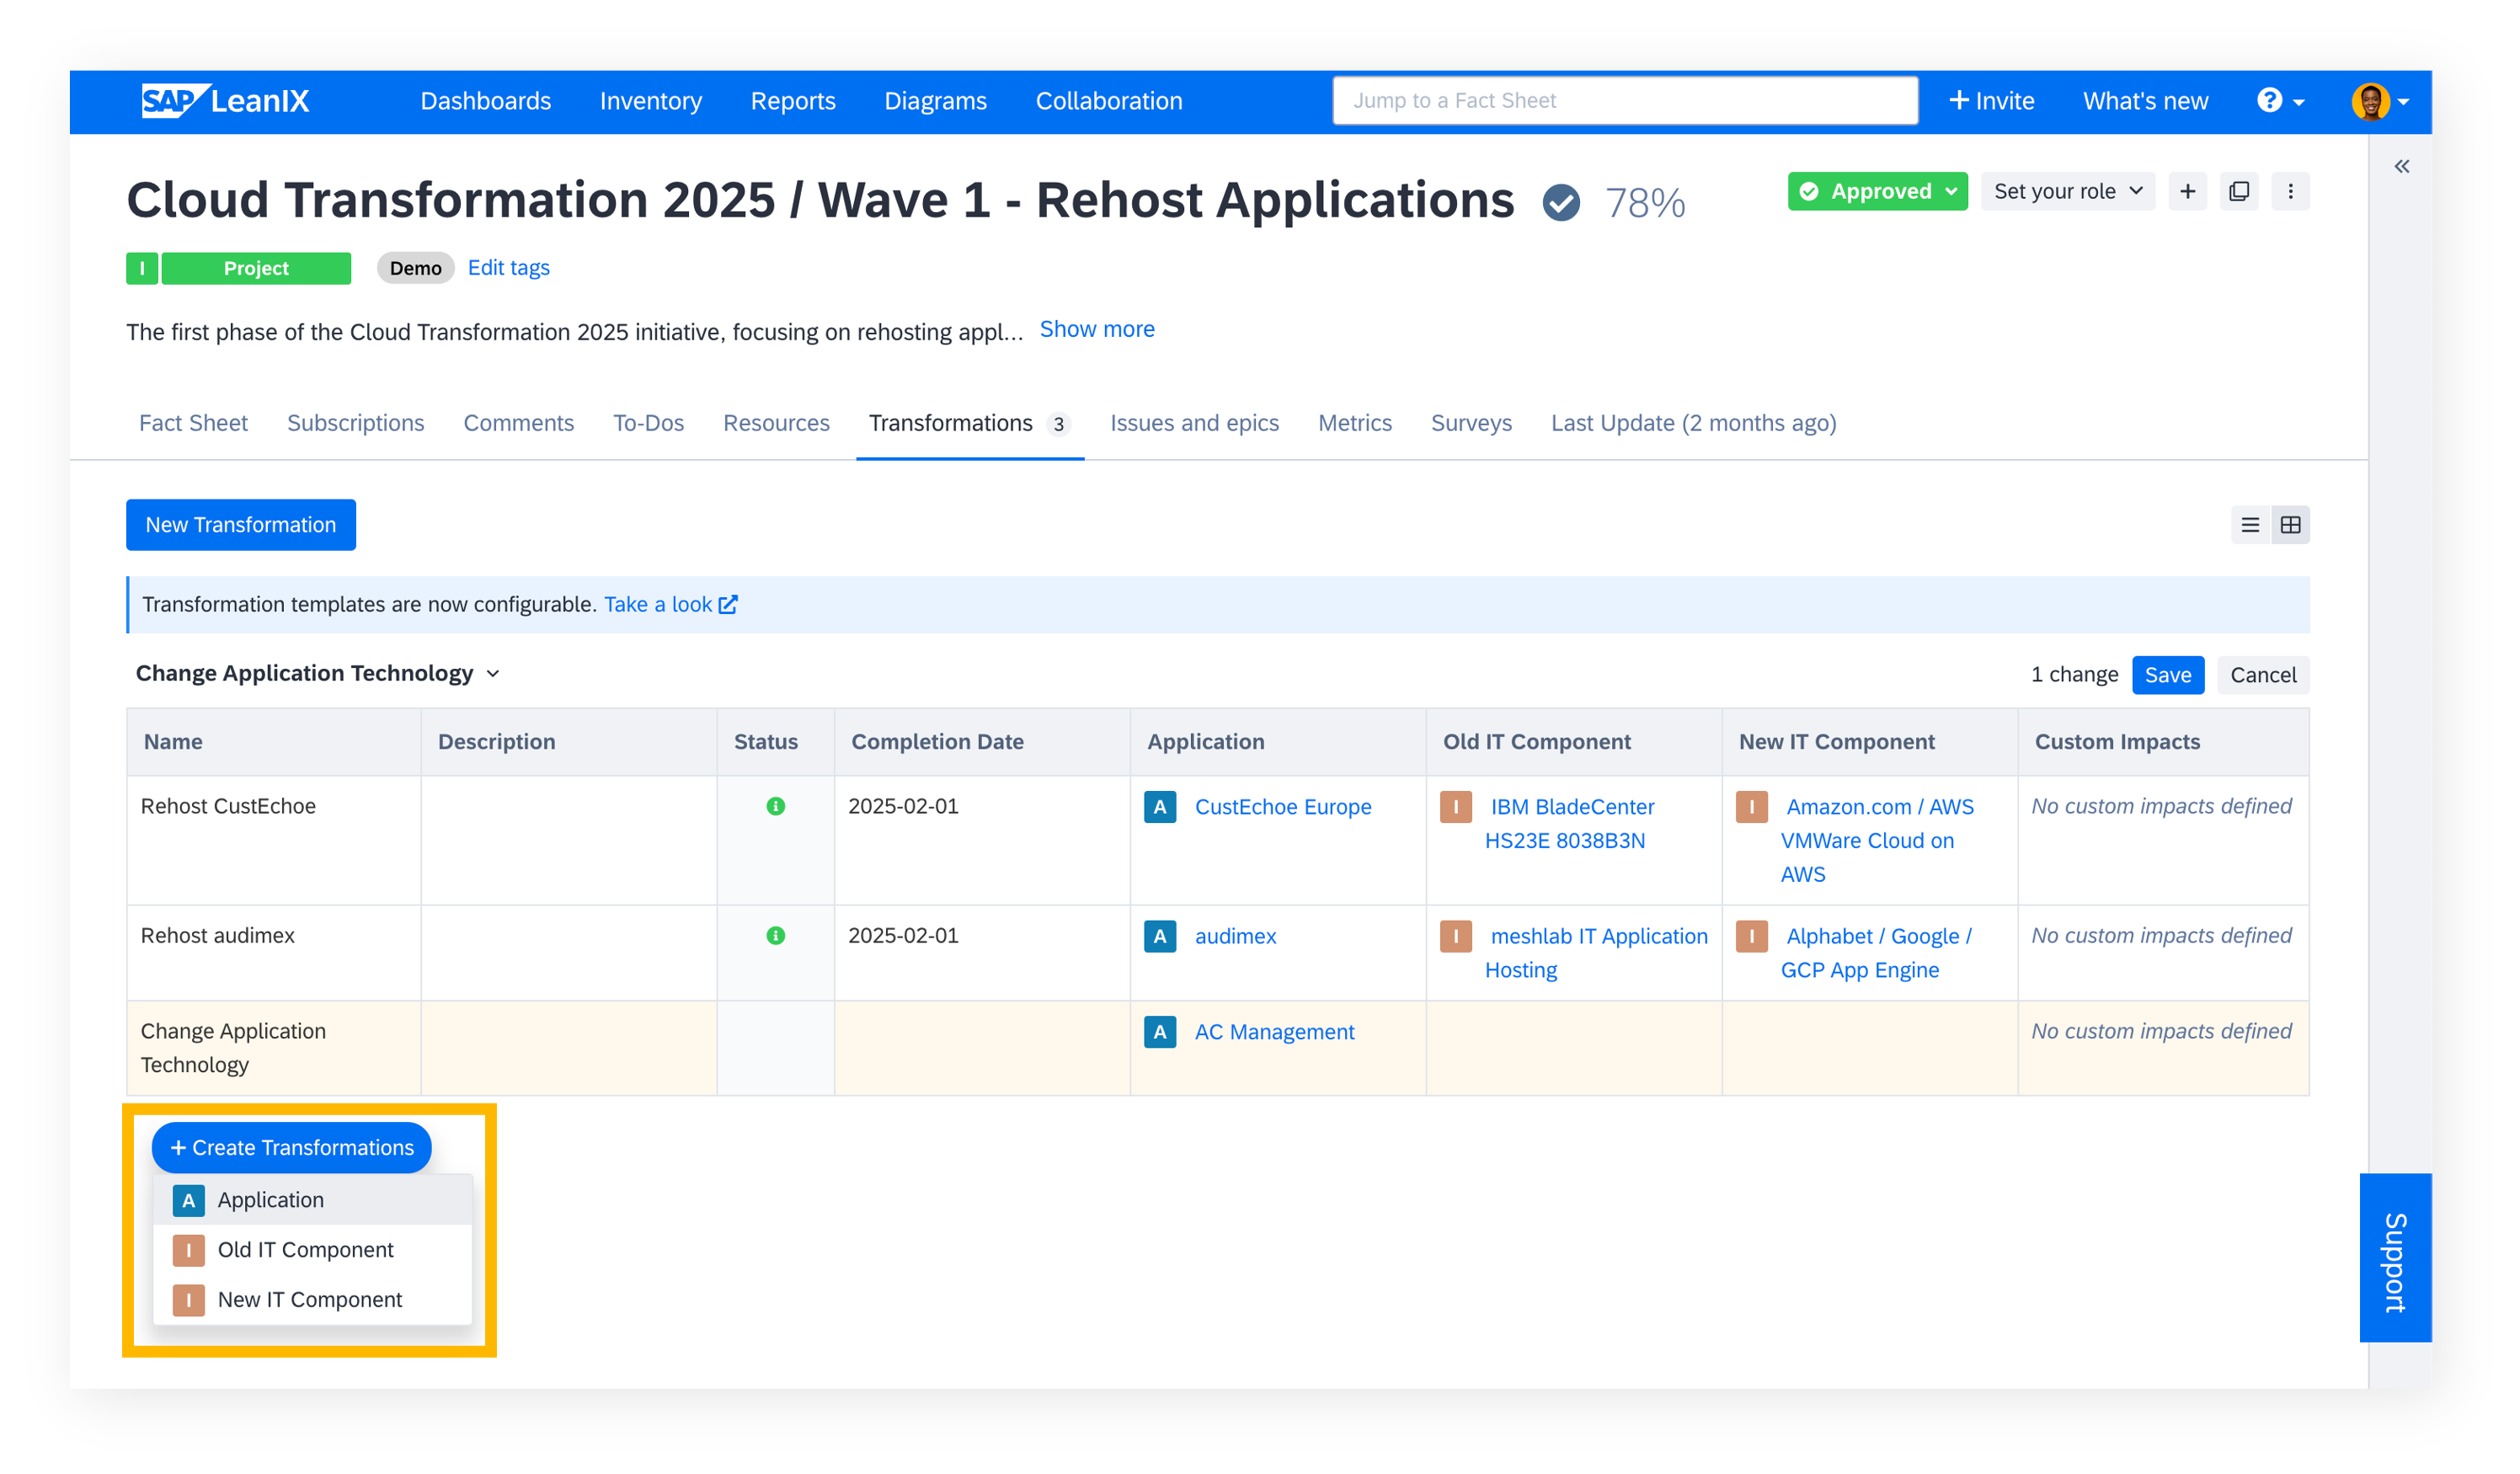Click the SAP LeanIX logo
Image resolution: width=2520 pixels, height=1474 pixels.
(x=226, y=101)
